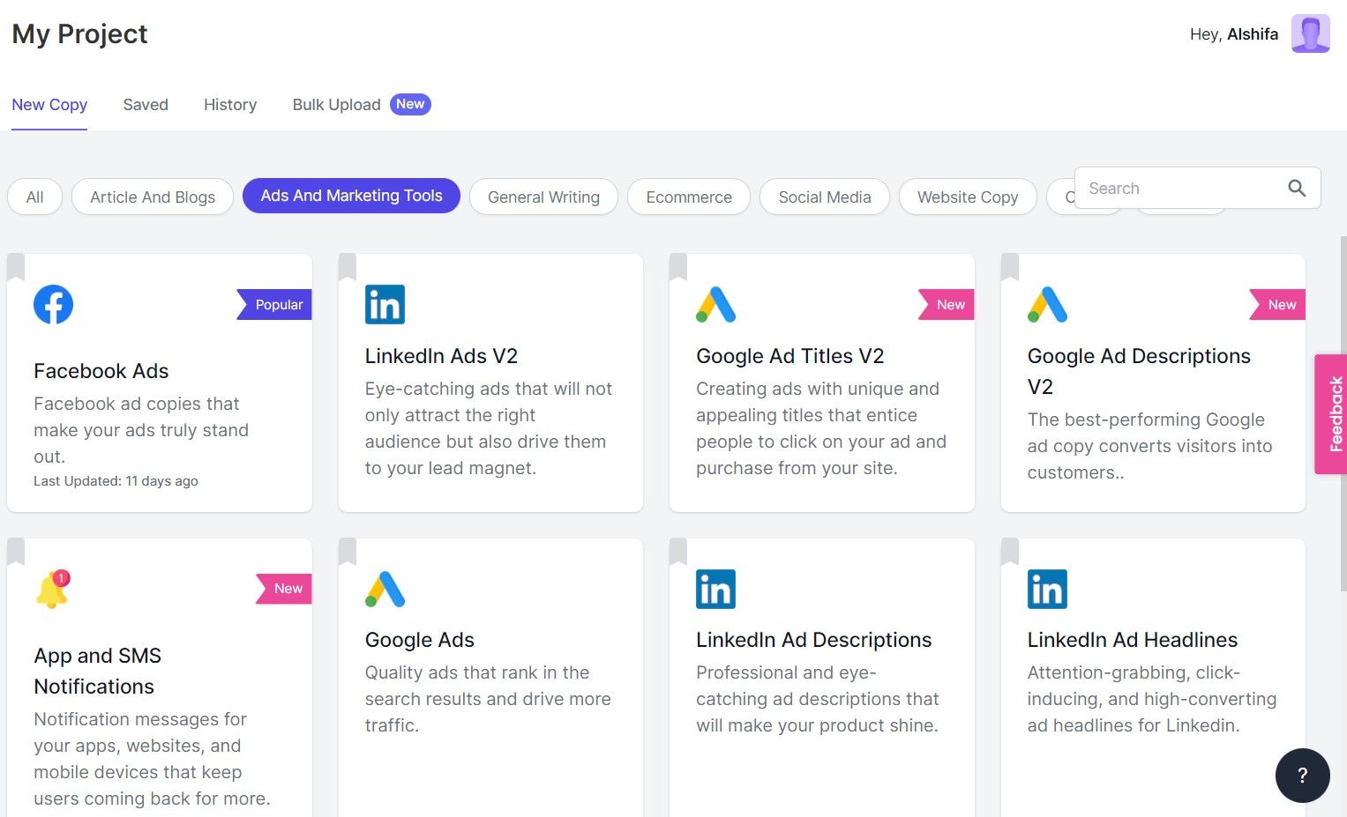Bookmark the LinkedIn Ad Headlines card
Image resolution: width=1347 pixels, height=817 pixels.
point(1010,552)
